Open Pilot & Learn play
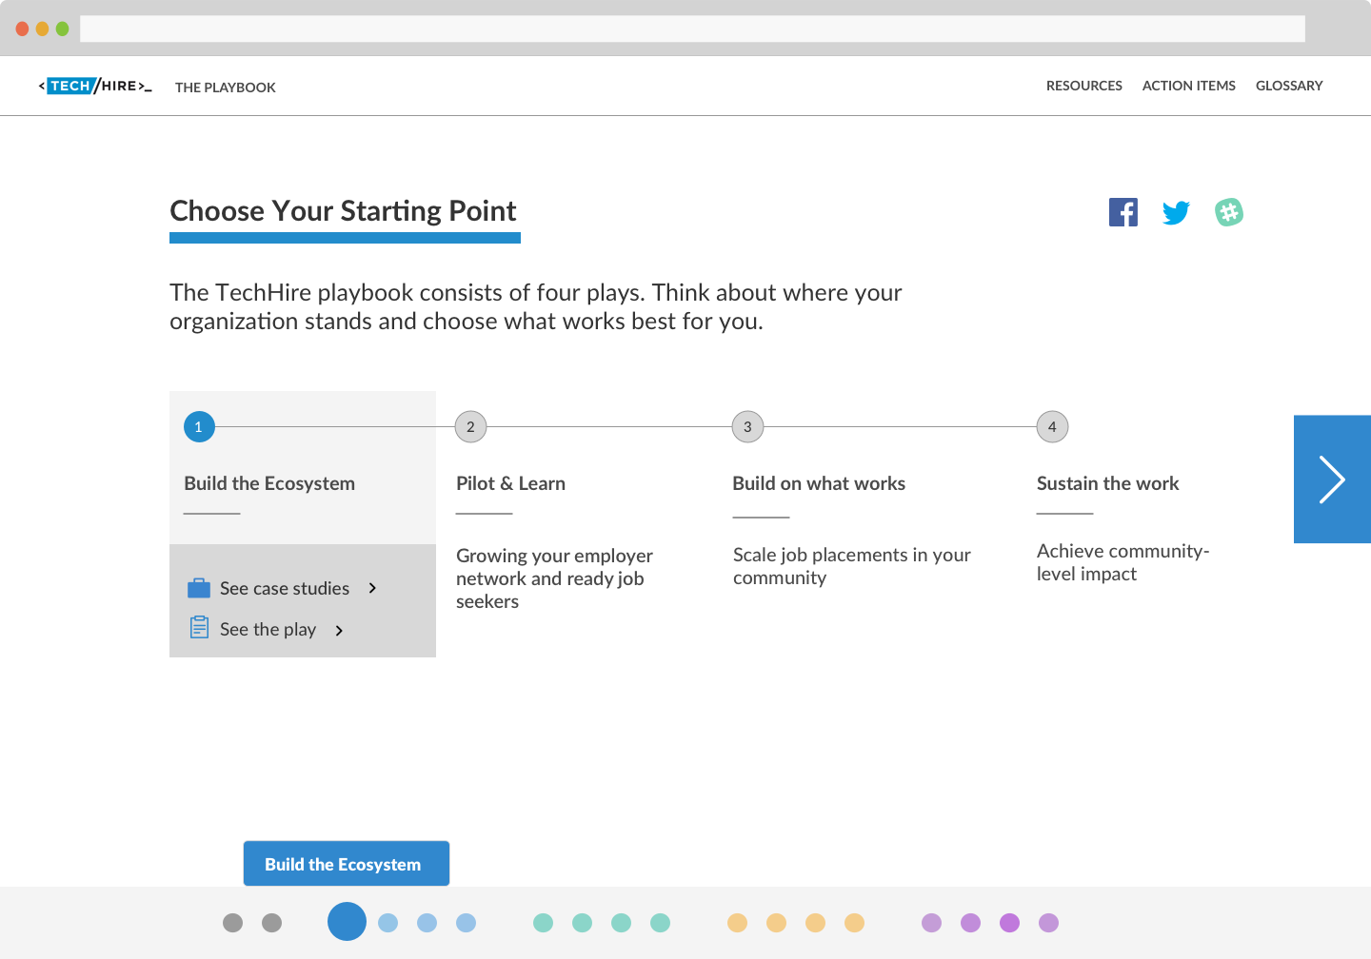The height and width of the screenshot is (959, 1371). (x=510, y=483)
